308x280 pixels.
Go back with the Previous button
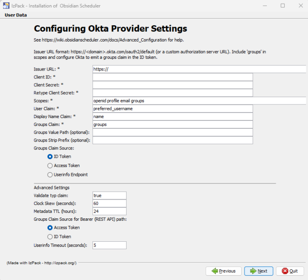tap(223, 271)
